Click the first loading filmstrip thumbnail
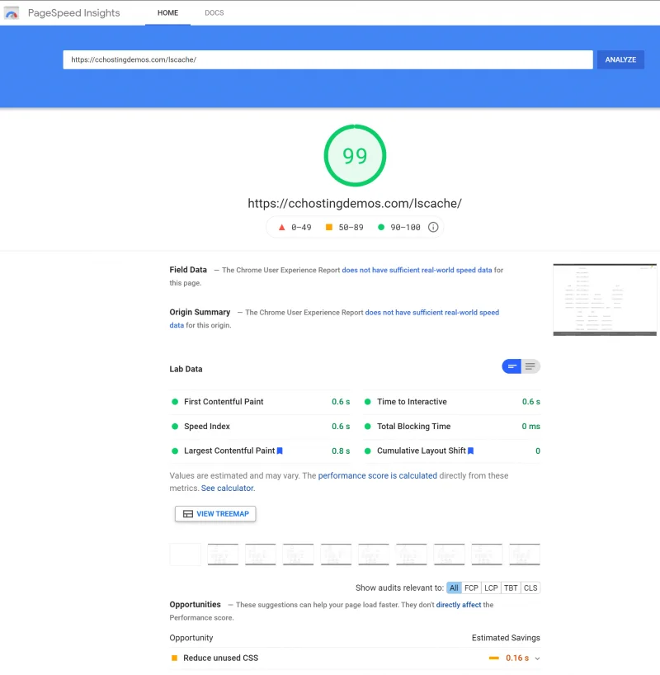This screenshot has height=675, width=660. [x=185, y=554]
